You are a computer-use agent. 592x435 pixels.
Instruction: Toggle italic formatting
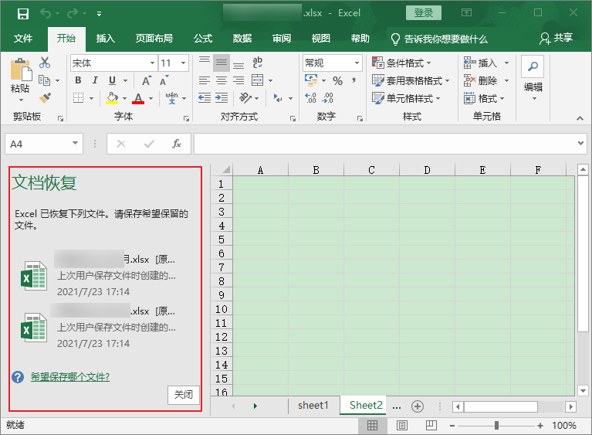(95, 80)
